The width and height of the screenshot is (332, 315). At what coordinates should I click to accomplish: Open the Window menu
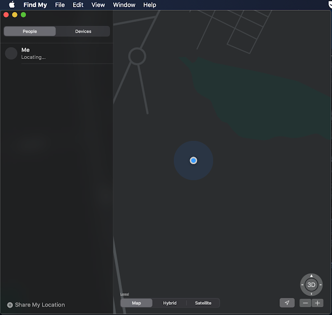124,5
